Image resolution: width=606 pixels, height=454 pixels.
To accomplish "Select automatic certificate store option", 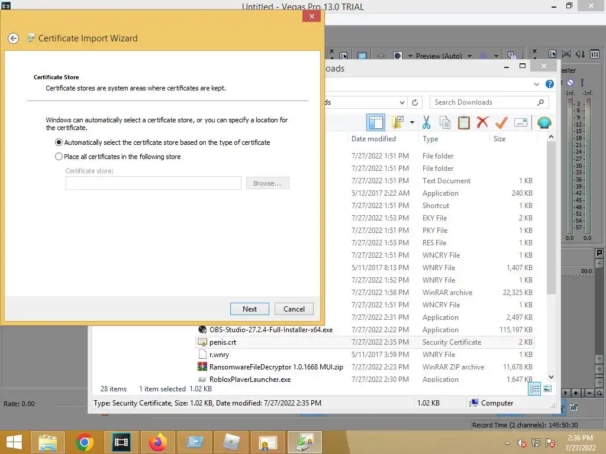I will coord(162,142).
